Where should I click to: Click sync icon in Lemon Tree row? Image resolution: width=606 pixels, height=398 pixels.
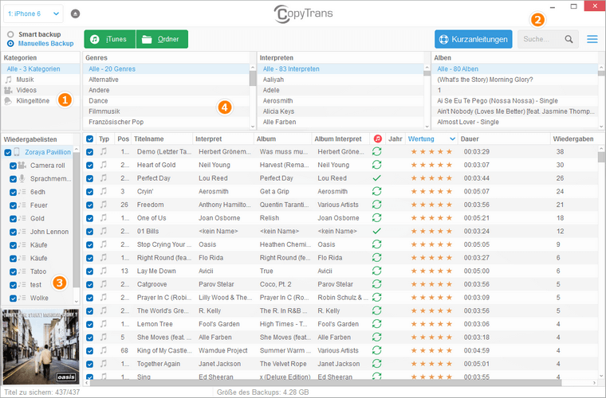point(376,324)
